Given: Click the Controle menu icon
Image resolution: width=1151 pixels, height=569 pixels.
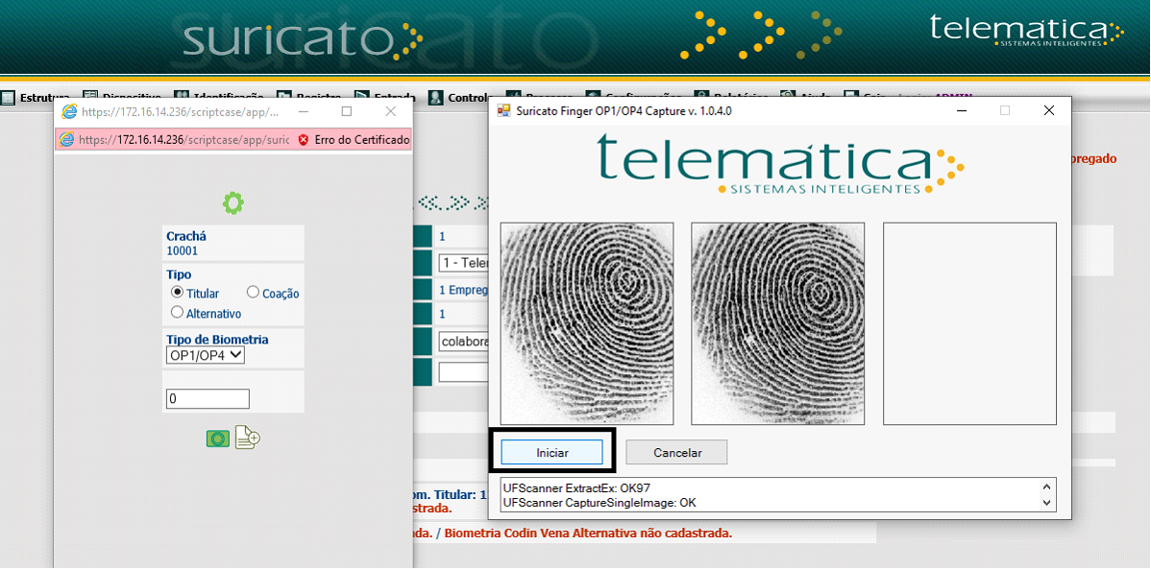Looking at the screenshot, I should (436, 98).
